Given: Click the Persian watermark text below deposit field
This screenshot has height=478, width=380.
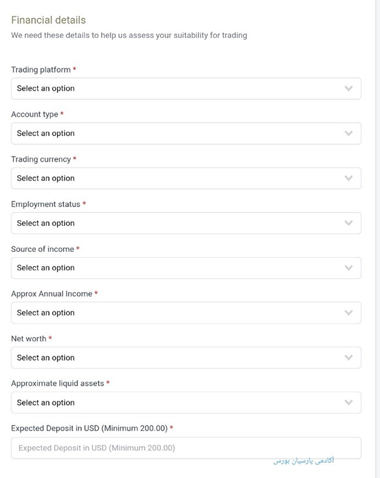Looking at the screenshot, I should pos(303,461).
